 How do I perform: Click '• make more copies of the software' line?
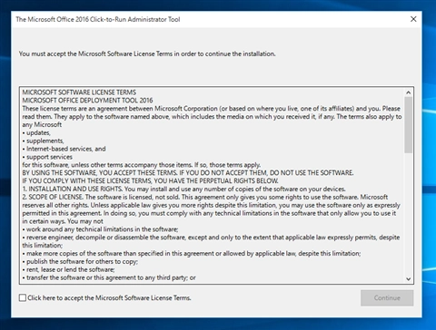pos(192,253)
